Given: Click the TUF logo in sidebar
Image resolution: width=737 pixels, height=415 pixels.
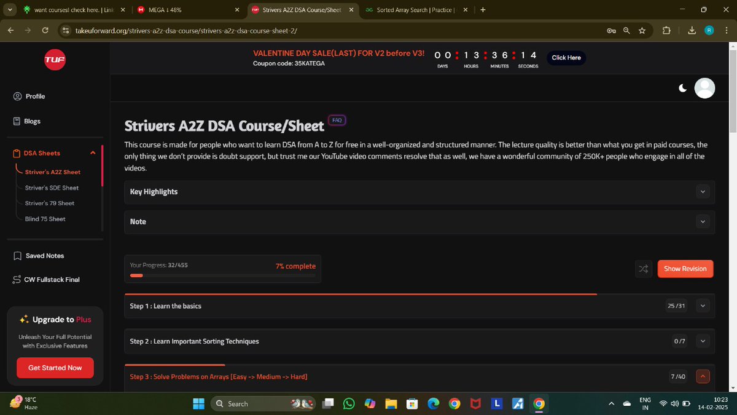Looking at the screenshot, I should 54,59.
